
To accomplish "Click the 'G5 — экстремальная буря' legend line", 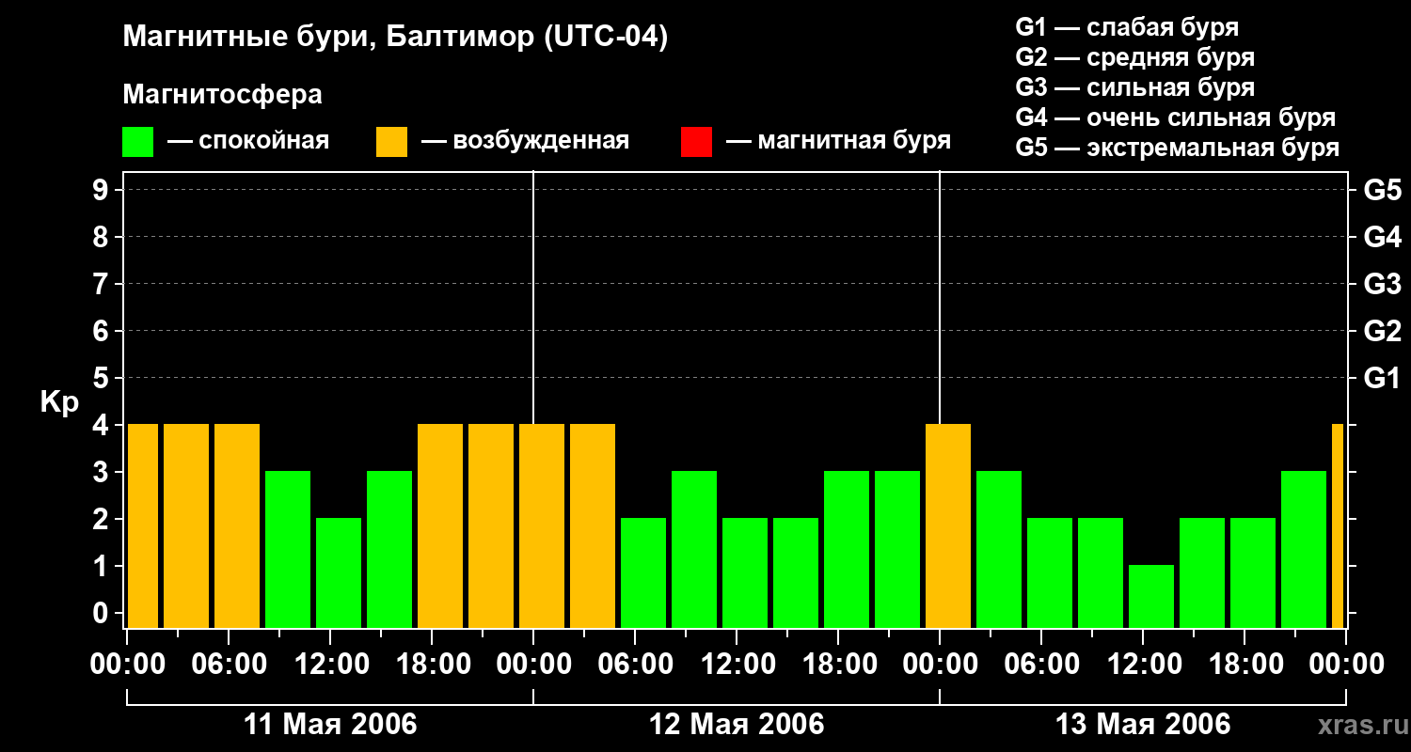I will coord(1177,149).
